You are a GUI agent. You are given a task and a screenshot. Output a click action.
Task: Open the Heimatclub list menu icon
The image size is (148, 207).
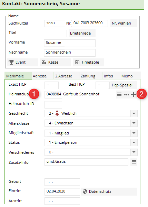pos(119,94)
